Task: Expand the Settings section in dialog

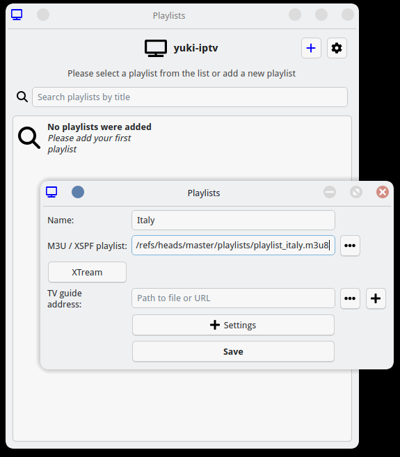Action: (233, 325)
